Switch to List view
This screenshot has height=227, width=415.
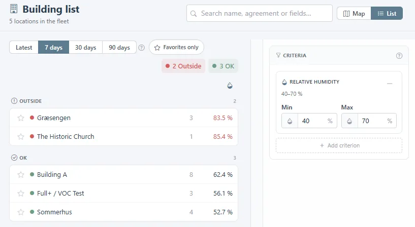pyautogui.click(x=387, y=14)
